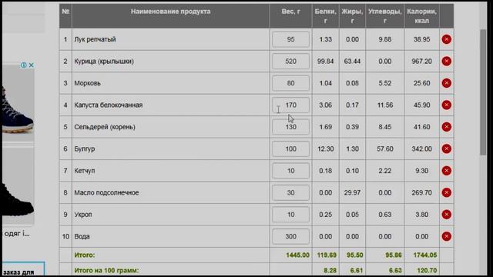This screenshot has width=493, height=277.
Task: Edit weight field for Вода
Action: 290,236
